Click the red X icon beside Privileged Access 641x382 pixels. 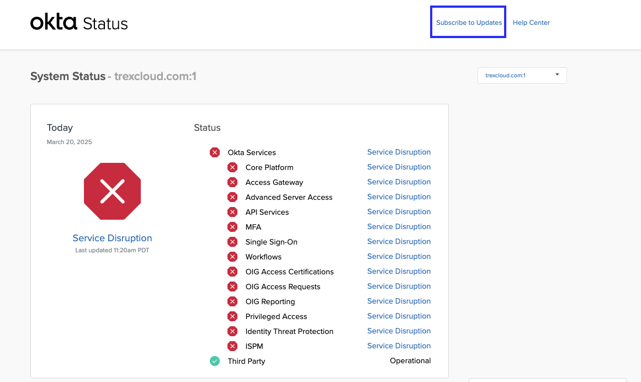coord(232,317)
